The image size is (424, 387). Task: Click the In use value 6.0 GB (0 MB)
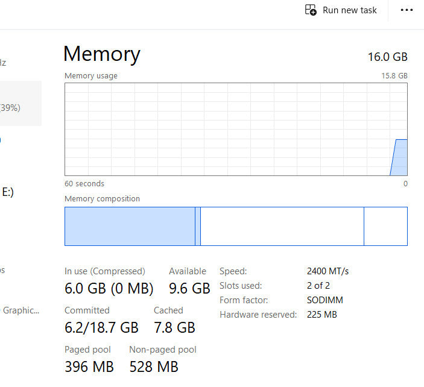109,289
